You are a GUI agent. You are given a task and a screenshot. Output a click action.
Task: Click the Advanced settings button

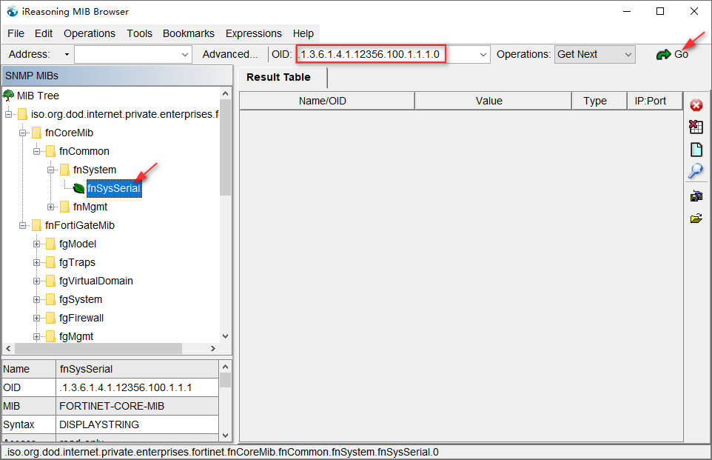coord(230,54)
